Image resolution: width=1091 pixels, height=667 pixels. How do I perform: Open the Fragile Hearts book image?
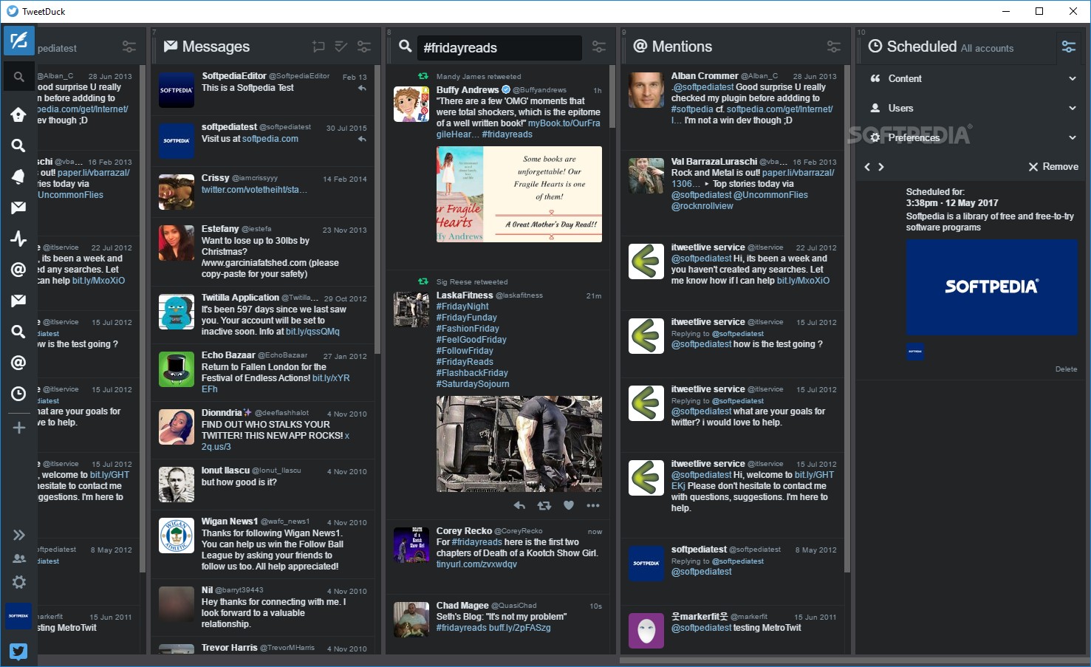(519, 194)
